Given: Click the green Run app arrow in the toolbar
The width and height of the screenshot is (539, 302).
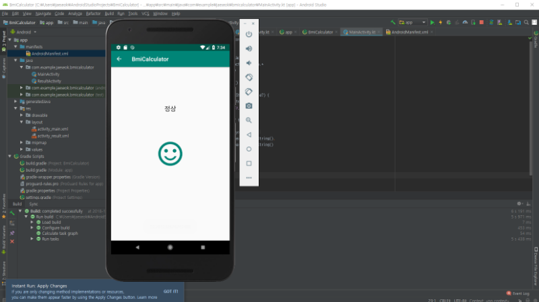Looking at the screenshot, I should (433, 22).
